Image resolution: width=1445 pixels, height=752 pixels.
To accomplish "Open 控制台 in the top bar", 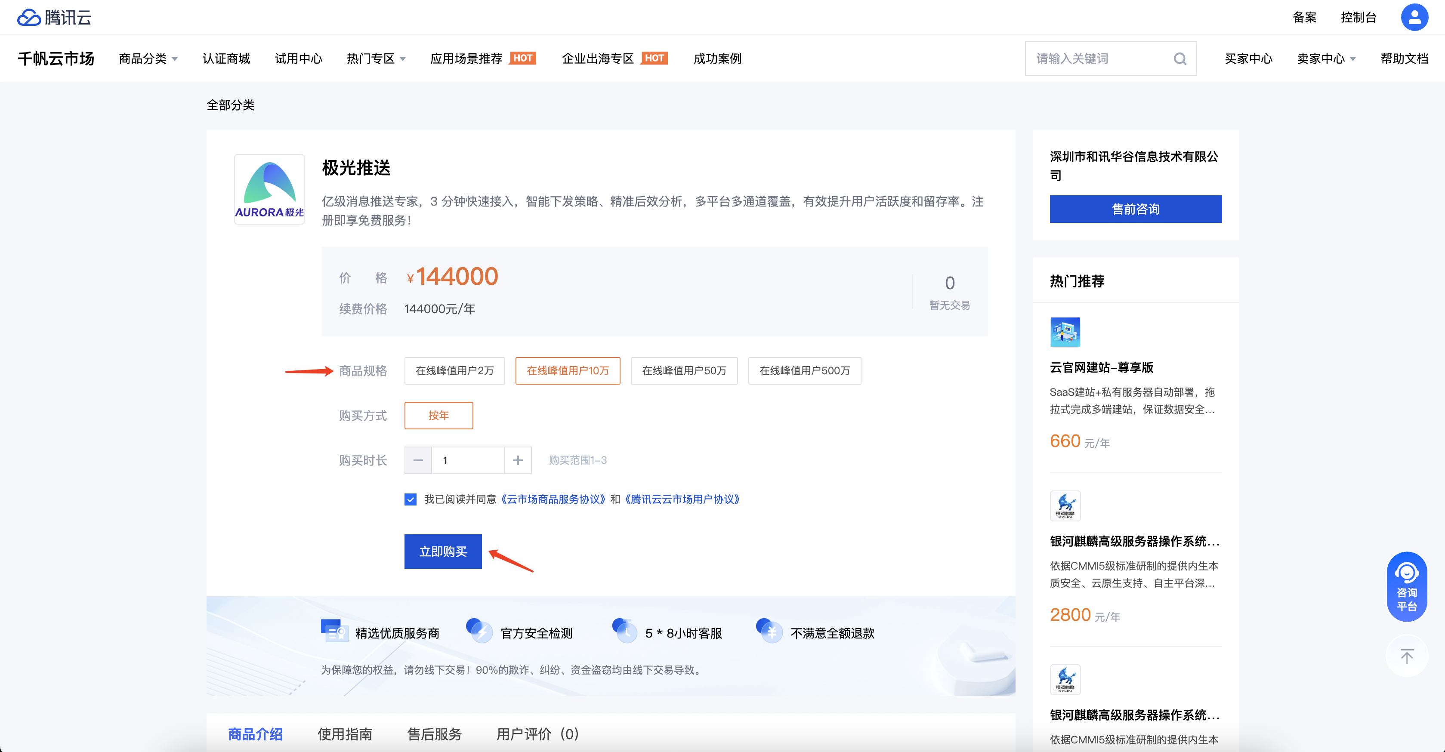I will 1359,17.
